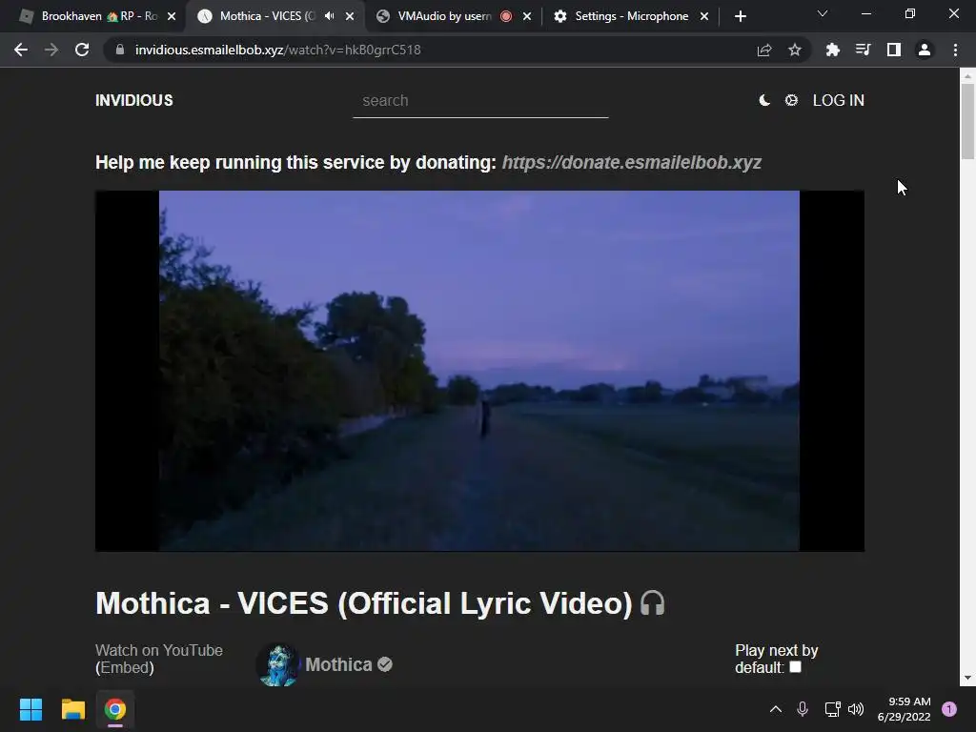The image size is (976, 732).
Task: Open Windows Start menu
Action: [x=30, y=709]
